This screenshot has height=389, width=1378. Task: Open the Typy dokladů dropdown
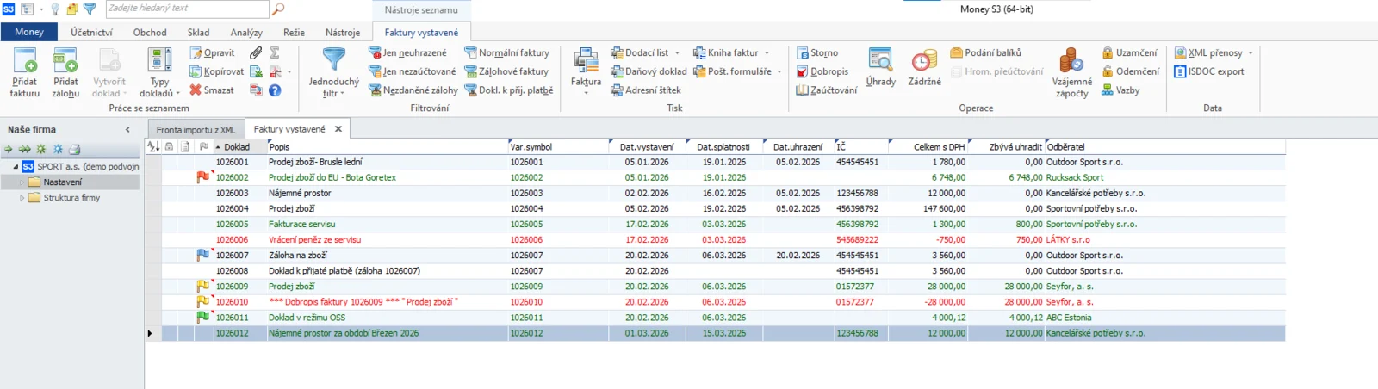pos(159,73)
